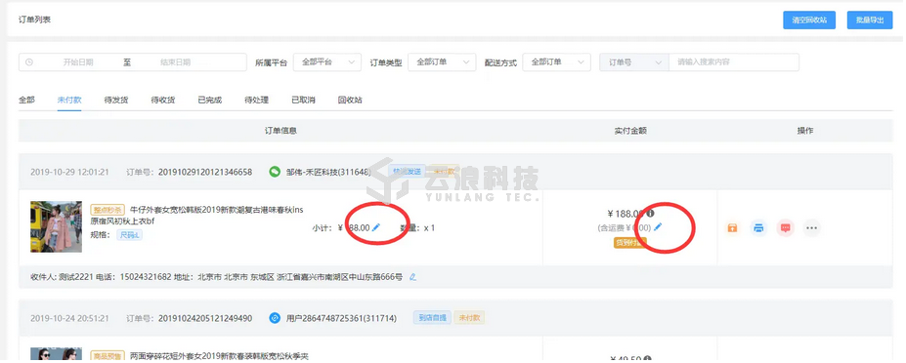906x363 pixels.
Task: Edit the shipping fee with the pencil icon
Action: pos(658,227)
